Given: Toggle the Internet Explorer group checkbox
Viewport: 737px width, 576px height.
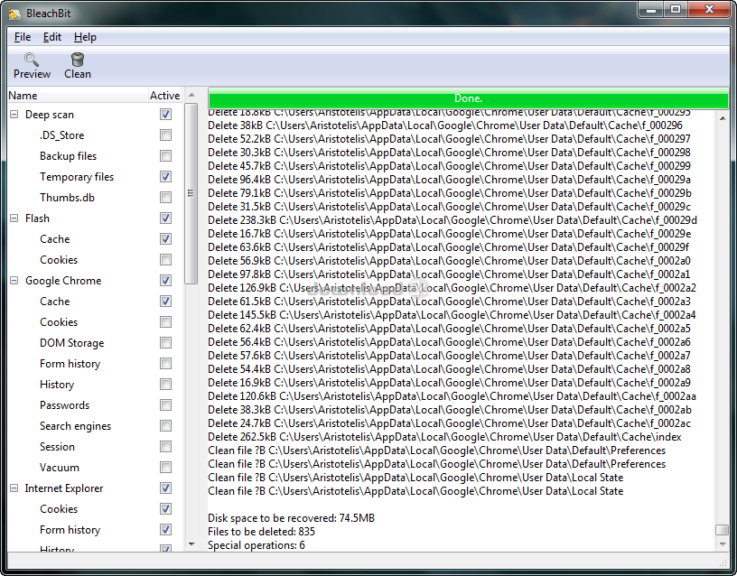Looking at the screenshot, I should point(165,488).
